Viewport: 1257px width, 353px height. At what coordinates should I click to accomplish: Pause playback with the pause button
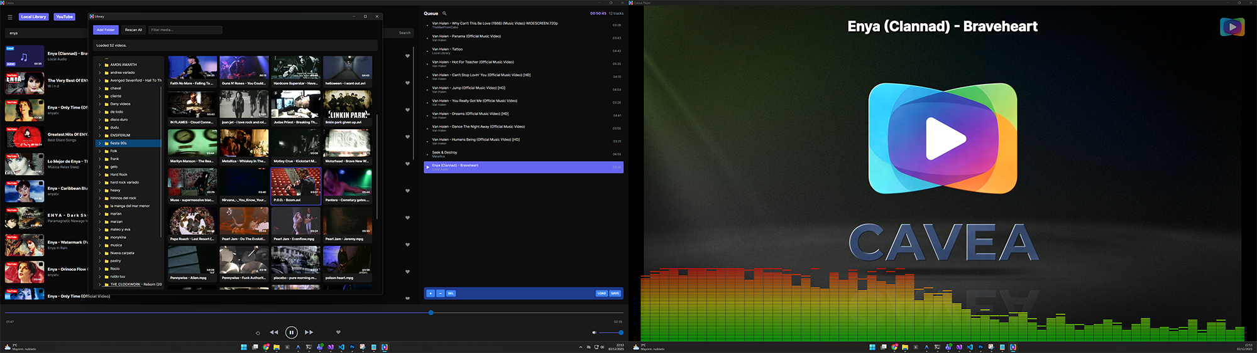(291, 332)
